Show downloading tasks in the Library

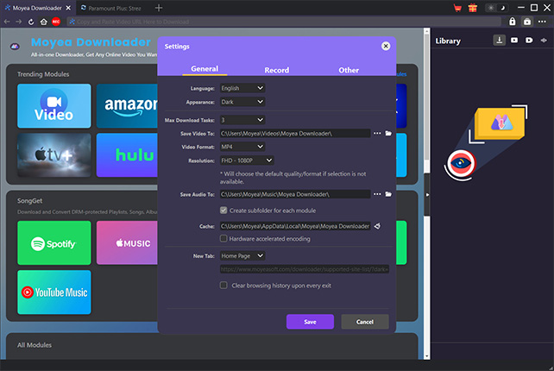point(500,41)
